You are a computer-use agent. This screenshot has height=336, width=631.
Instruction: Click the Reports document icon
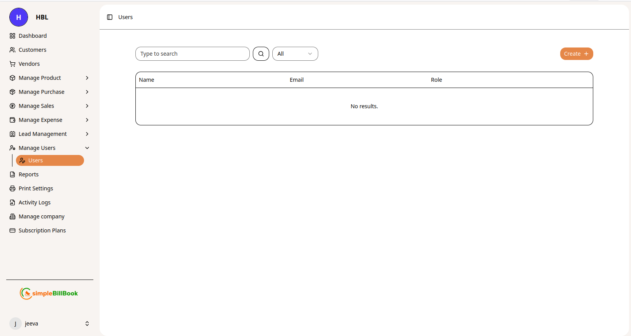pos(12,174)
